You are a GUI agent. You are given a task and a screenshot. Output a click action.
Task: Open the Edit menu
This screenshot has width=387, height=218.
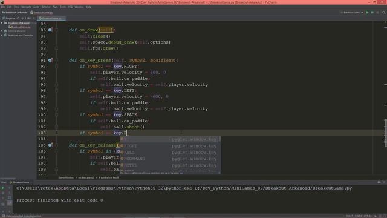coord(10,7)
